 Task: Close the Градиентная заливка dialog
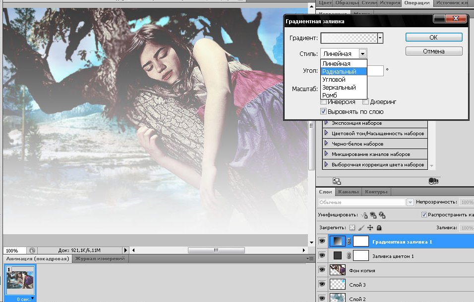(456, 18)
